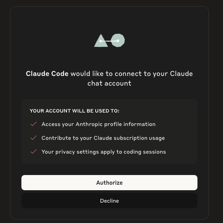Screen dimensions: 223x223
Task: Click the checkmark beside Anthropic profile information
Action: coord(33,124)
